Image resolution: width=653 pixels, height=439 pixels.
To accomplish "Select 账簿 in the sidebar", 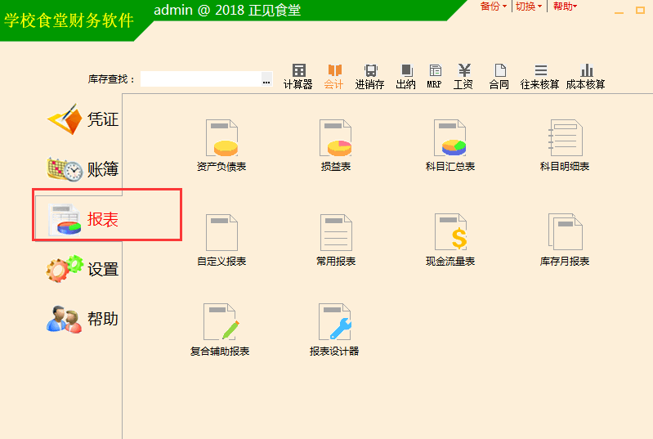I will tap(83, 169).
